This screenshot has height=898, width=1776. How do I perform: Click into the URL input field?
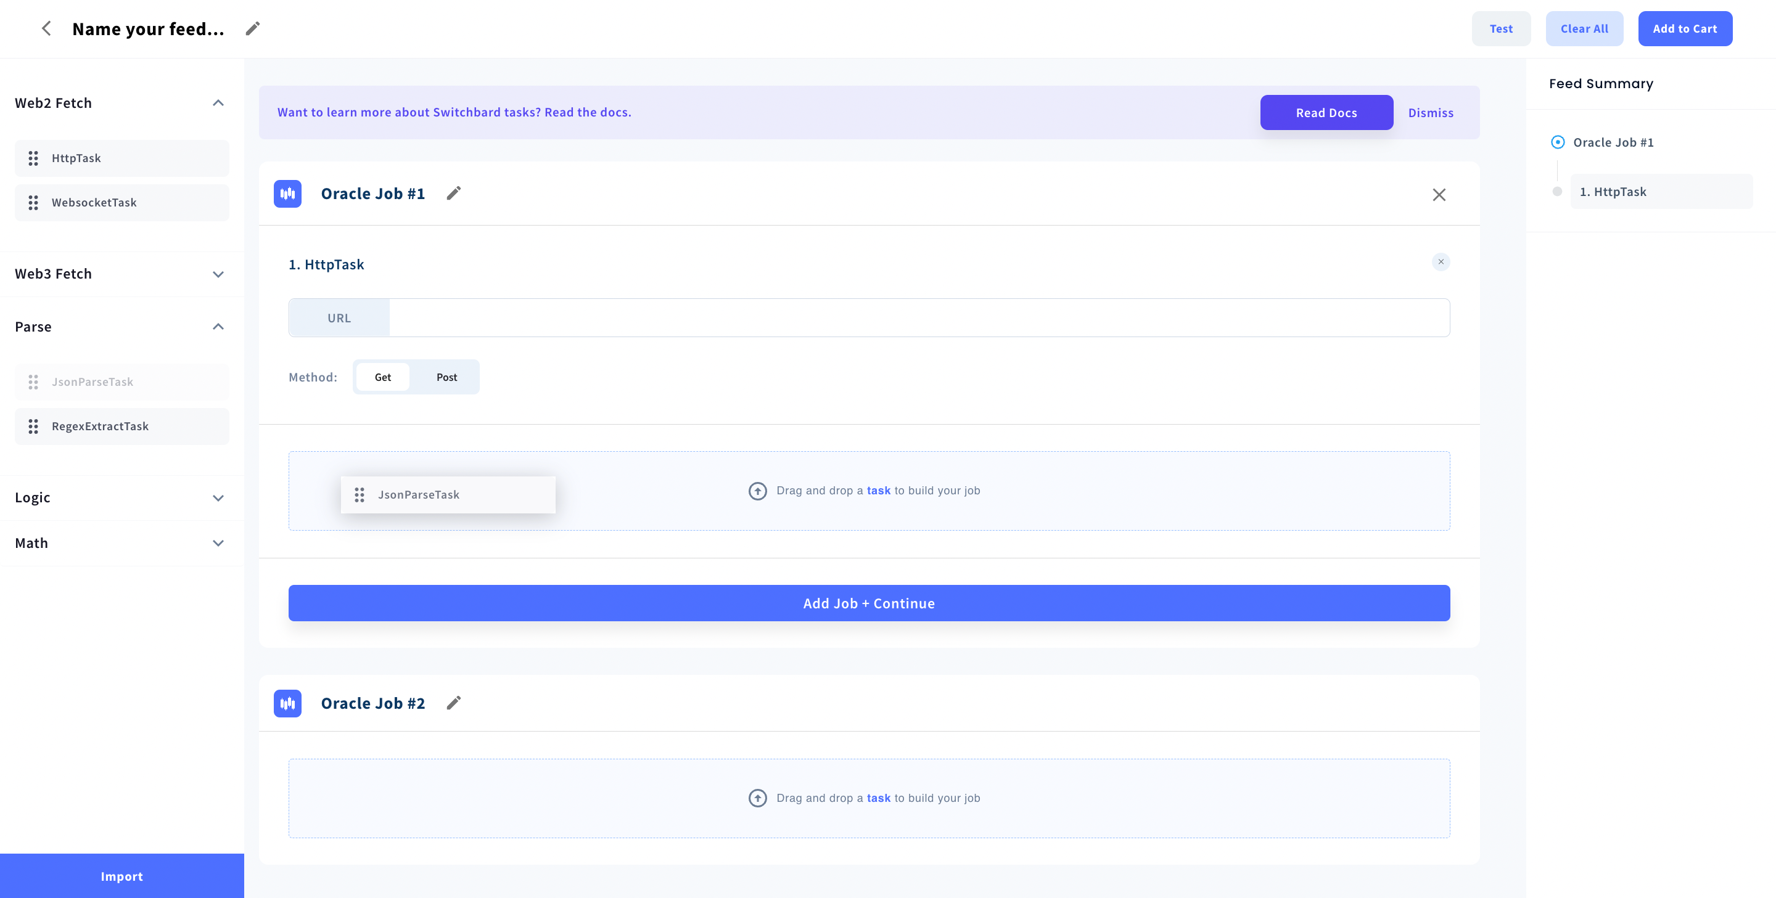(x=918, y=317)
